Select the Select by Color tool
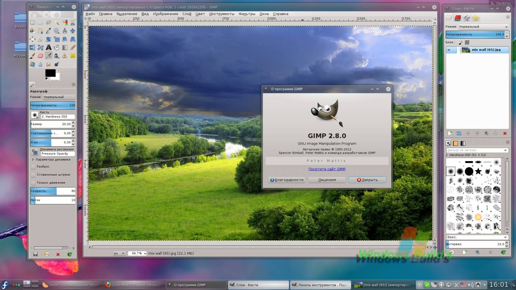Screen dimensions: 516x290 click(65, 23)
